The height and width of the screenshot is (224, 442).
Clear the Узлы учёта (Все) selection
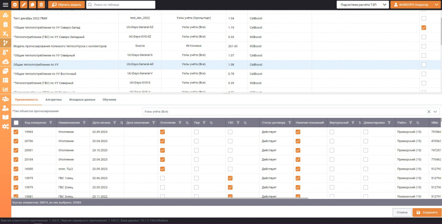pos(429,112)
